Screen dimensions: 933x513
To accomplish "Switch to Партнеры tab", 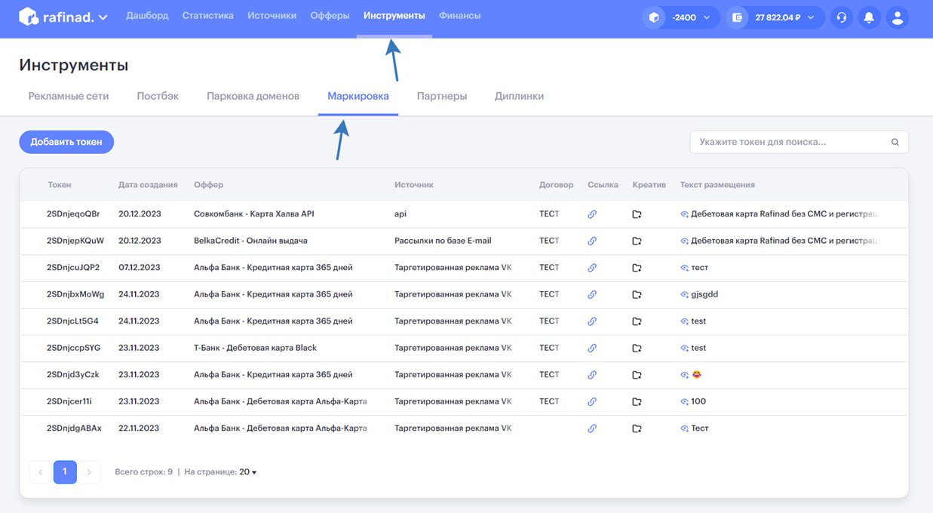I will click(x=442, y=97).
